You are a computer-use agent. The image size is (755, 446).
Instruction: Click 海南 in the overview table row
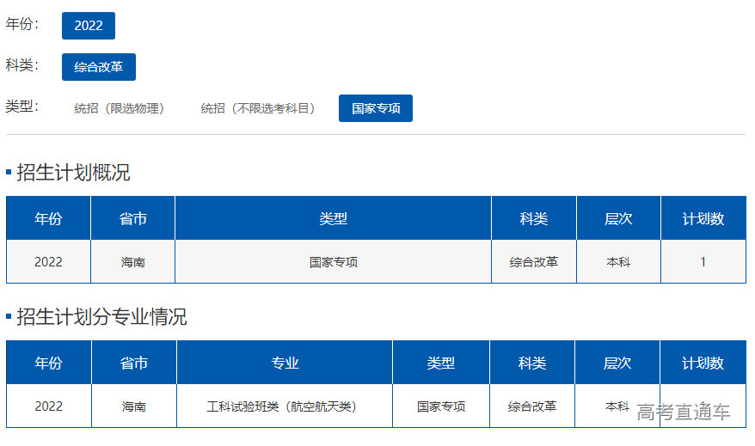(x=133, y=262)
